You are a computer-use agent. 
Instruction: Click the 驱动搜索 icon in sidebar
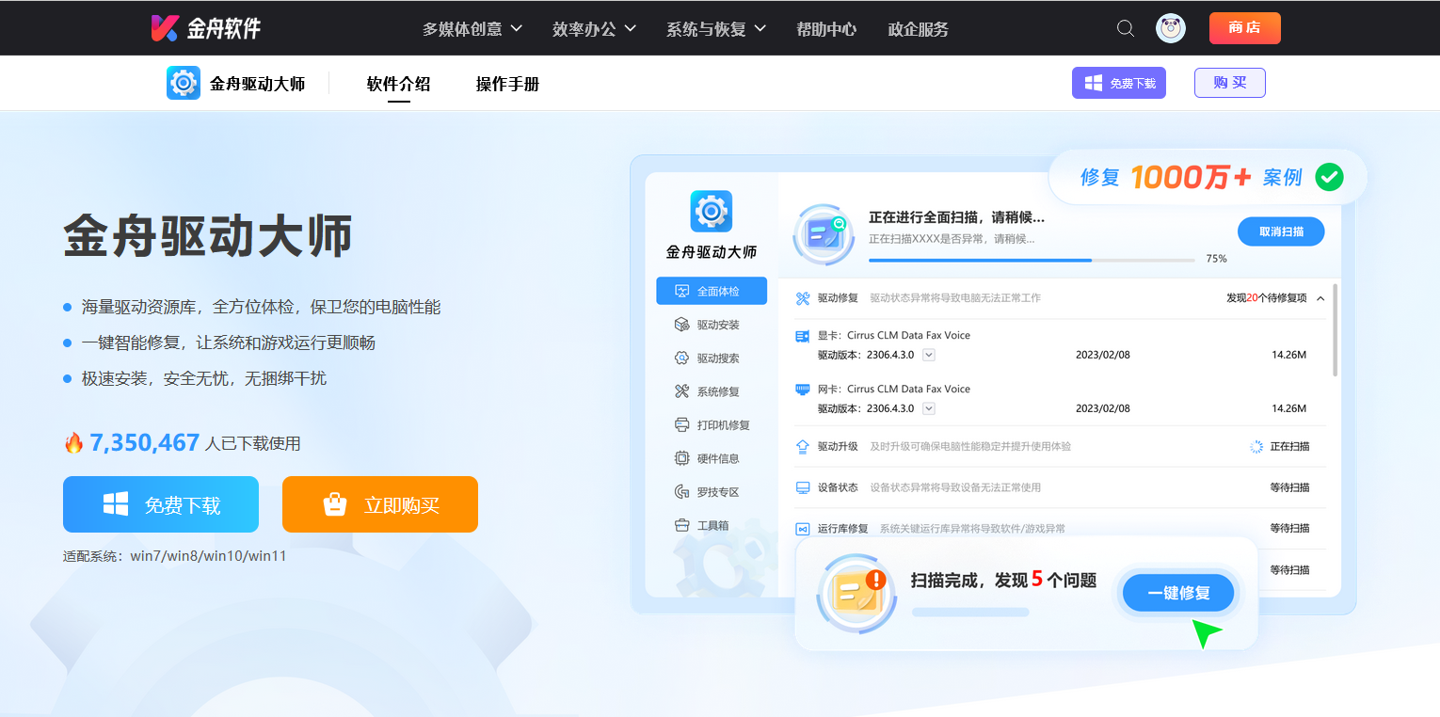point(682,358)
